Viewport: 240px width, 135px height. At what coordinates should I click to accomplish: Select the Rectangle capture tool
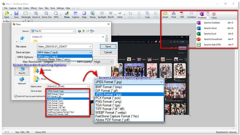pyautogui.click(x=26, y=15)
